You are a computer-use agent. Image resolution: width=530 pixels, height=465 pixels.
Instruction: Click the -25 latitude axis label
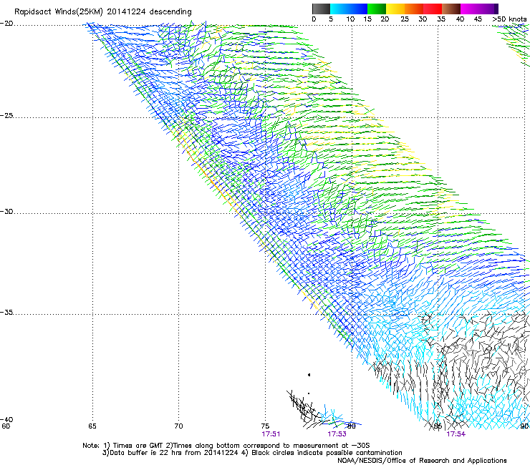[x=6, y=115]
